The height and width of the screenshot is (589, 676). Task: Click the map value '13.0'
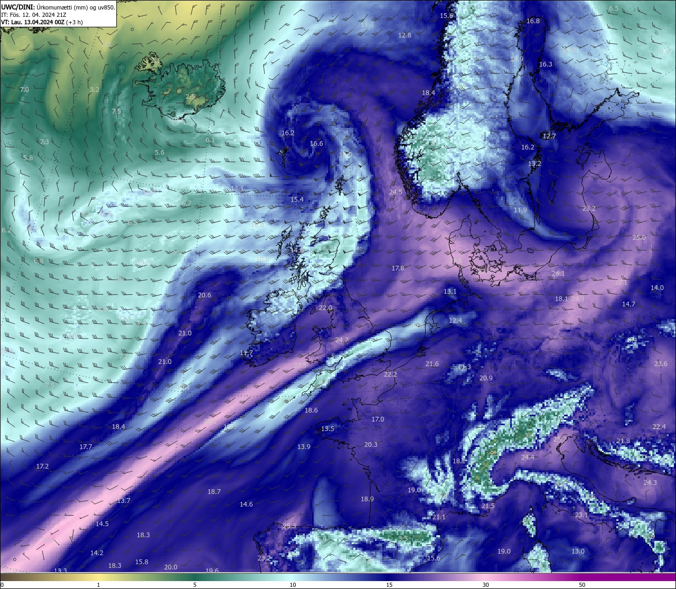578,551
